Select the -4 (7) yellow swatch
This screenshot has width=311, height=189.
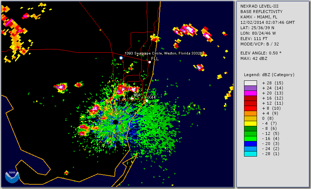click(x=251, y=124)
